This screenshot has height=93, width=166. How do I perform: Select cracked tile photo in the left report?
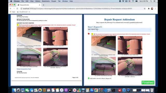click(x=56, y=36)
